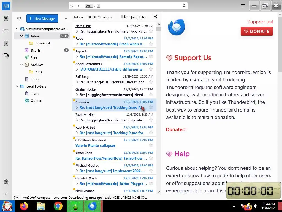This screenshot has width=282, height=212.
Task: Open the account's Trash folder
Action: [42, 79]
